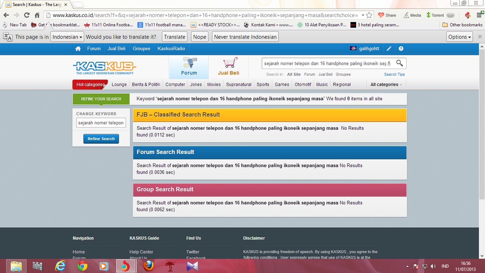This screenshot has width=485, height=273.
Task: Open the music note extension icon
Action: pyautogui.click(x=468, y=15)
